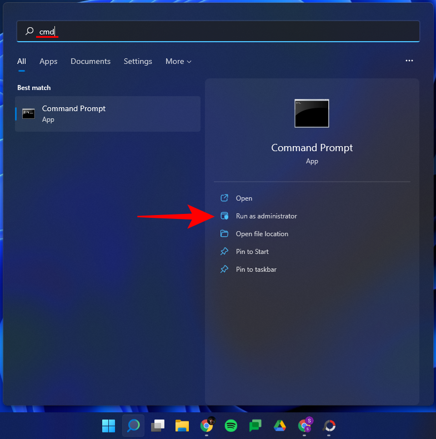The width and height of the screenshot is (436, 439).
Task: Switch to the Settings tab
Action: (x=138, y=61)
